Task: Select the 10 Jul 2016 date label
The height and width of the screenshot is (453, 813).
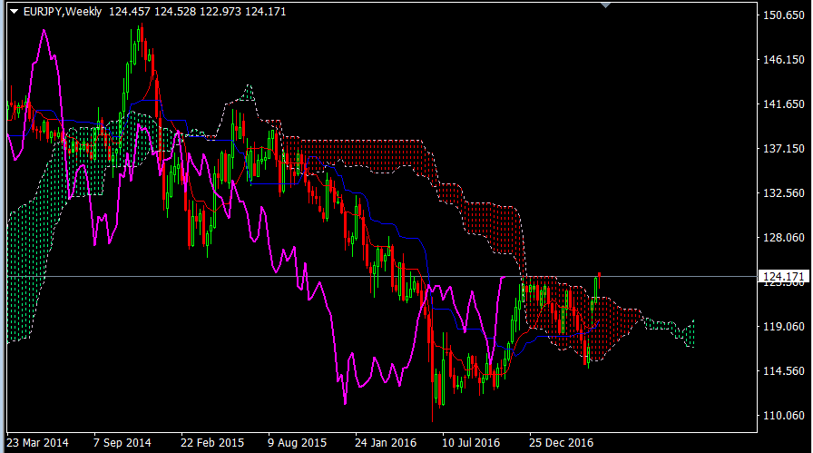Action: 471,443
